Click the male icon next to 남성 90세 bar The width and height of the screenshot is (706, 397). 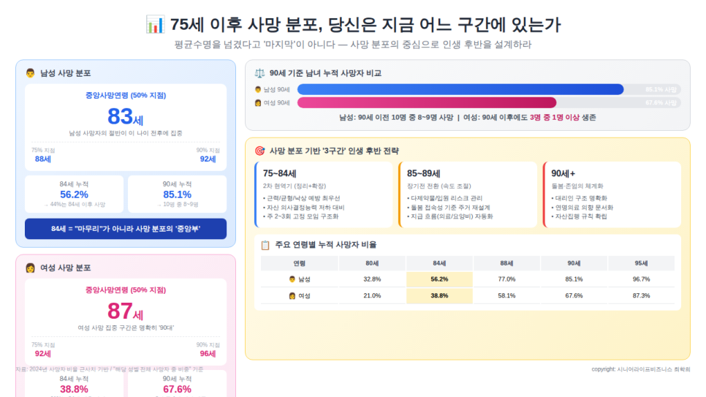pyautogui.click(x=258, y=90)
